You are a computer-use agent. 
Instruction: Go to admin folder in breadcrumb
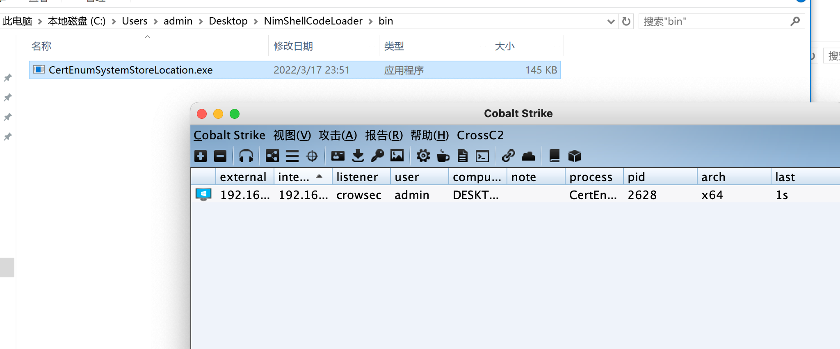pyautogui.click(x=178, y=21)
